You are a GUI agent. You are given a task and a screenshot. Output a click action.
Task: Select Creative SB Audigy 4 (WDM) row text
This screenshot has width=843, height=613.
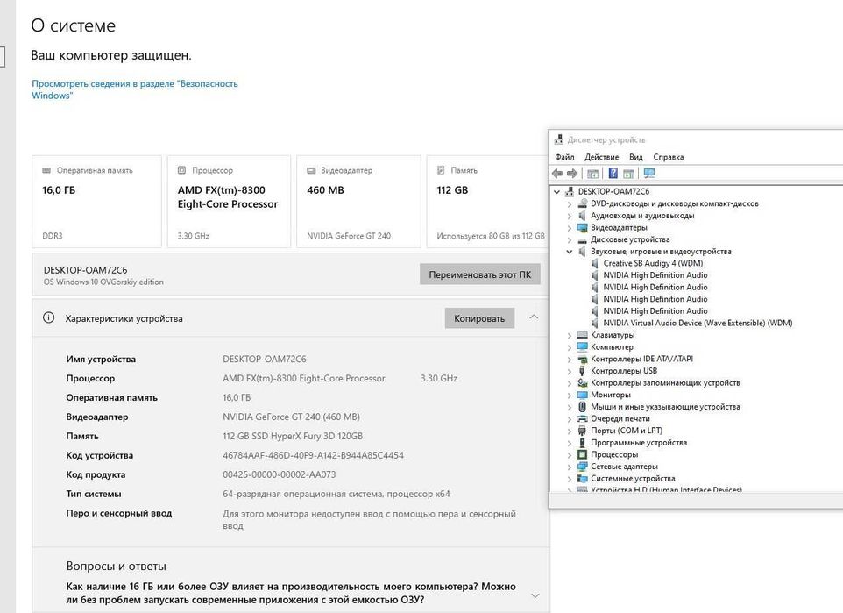click(653, 263)
